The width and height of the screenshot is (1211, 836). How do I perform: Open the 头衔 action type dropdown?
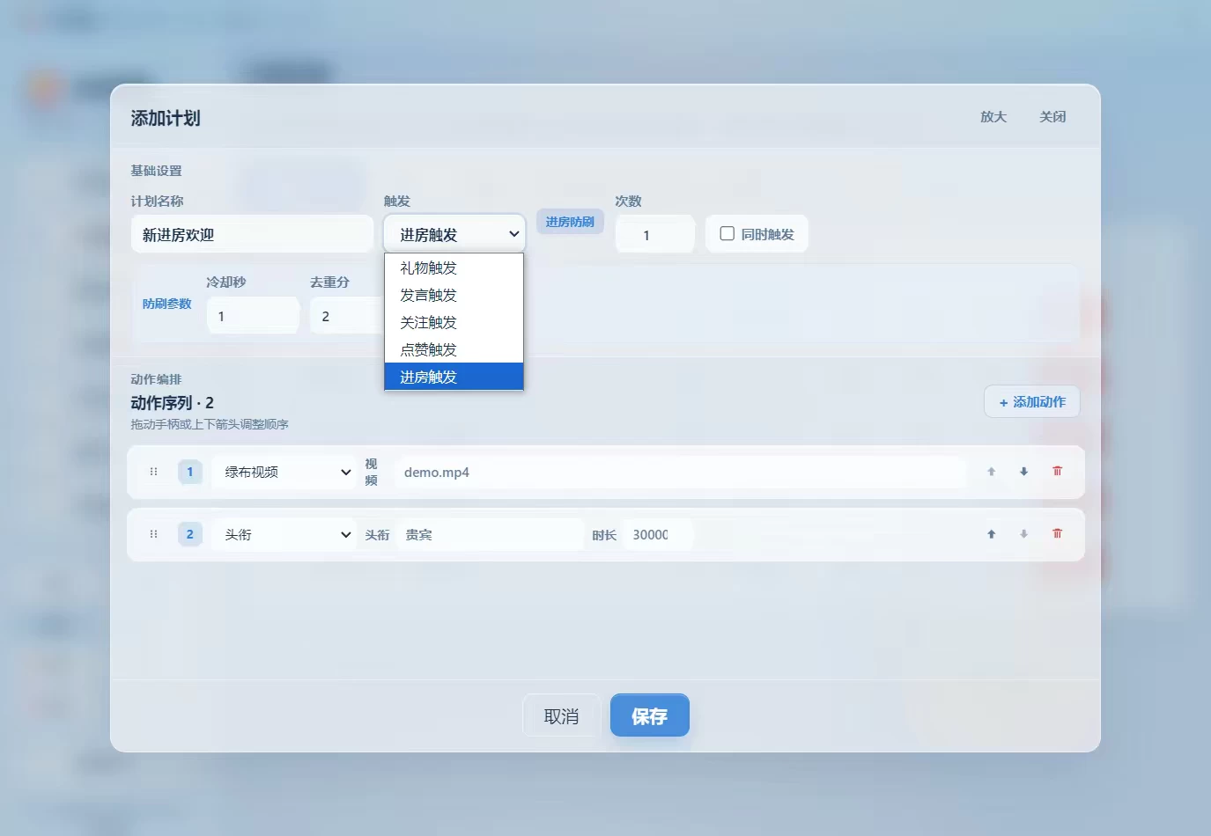pos(284,535)
